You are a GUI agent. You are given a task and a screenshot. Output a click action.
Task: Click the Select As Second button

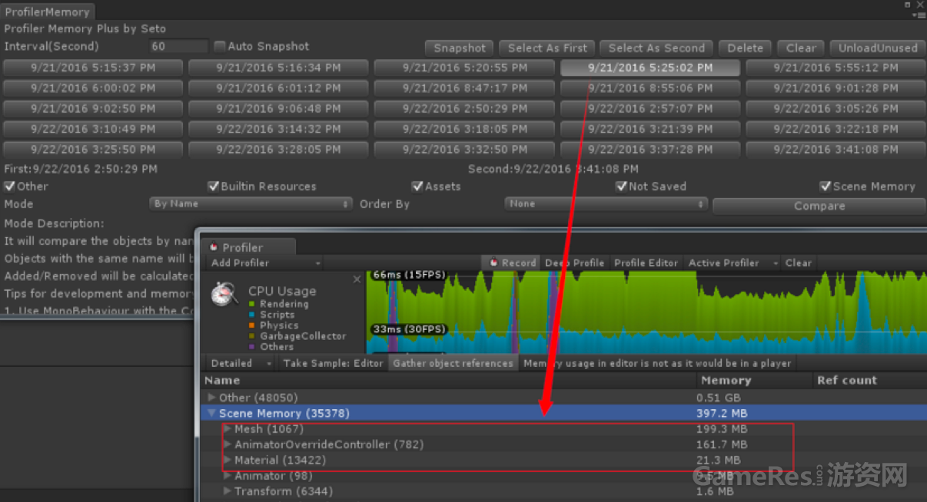pyautogui.click(x=656, y=48)
